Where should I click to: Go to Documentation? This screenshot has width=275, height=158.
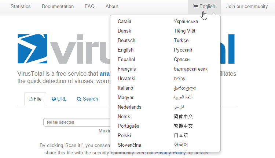pyautogui.click(x=58, y=7)
